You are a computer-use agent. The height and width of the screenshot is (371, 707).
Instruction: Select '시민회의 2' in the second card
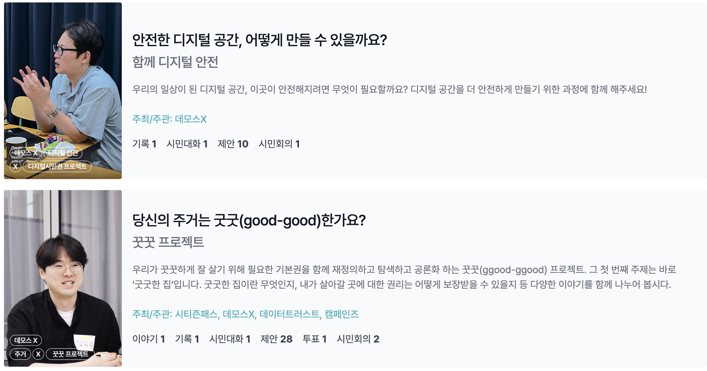358,339
